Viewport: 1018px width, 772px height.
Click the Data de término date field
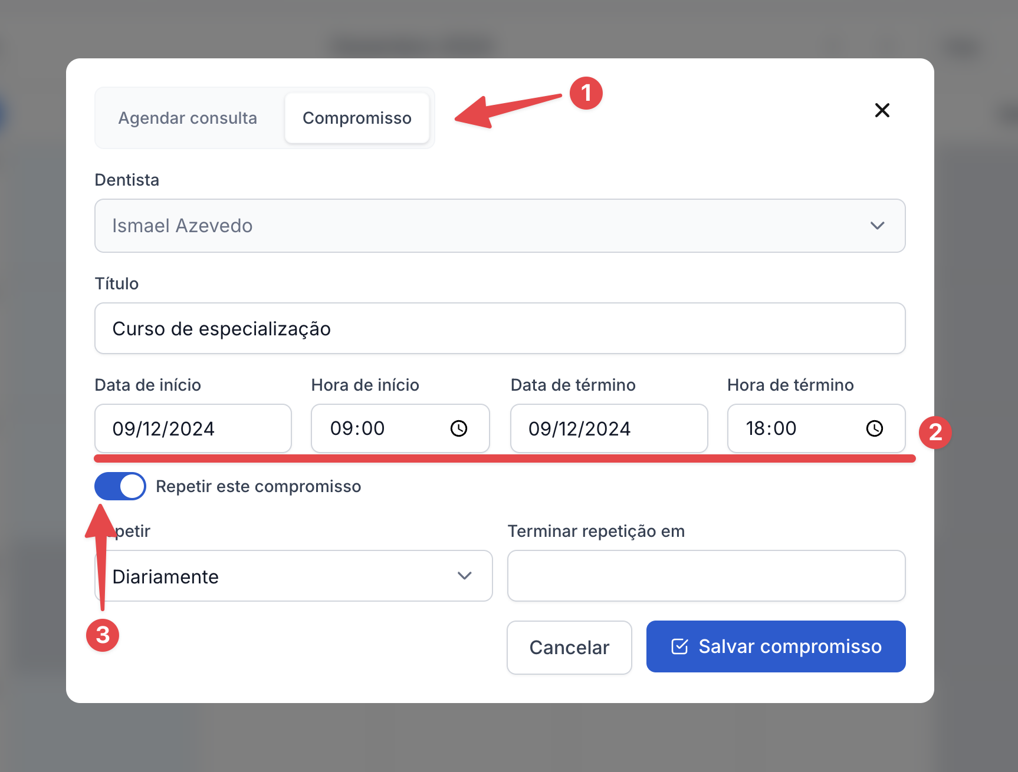(x=608, y=428)
